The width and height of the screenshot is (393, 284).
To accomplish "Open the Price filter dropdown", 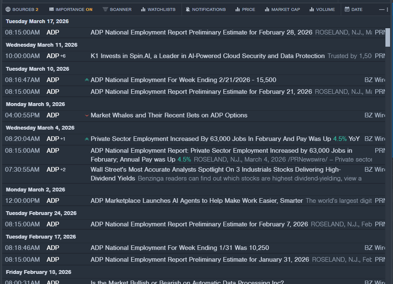I will (245, 9).
